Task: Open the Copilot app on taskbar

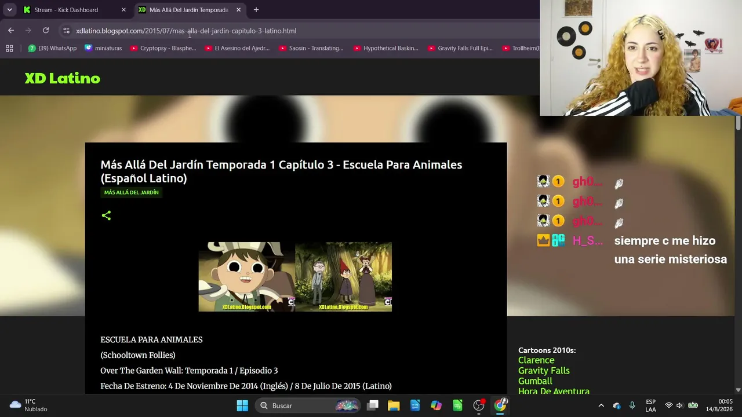Action: pos(436,405)
